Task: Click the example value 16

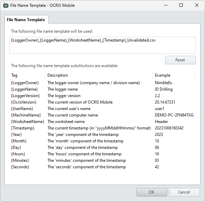Action: 157,154
